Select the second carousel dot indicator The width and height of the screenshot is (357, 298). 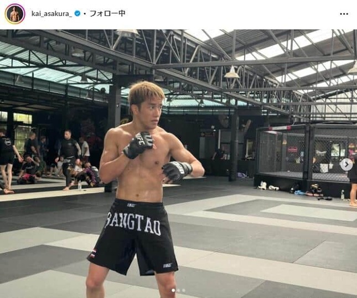178,290
